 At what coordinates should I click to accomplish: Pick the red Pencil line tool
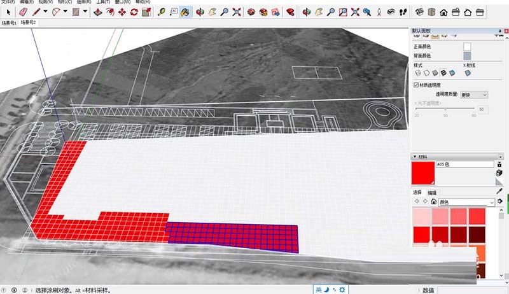tap(36, 12)
